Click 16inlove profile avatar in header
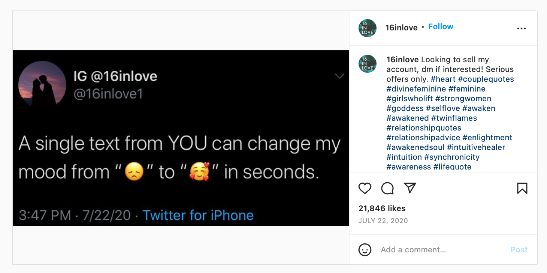Image resolution: width=547 pixels, height=273 pixels. tap(368, 28)
